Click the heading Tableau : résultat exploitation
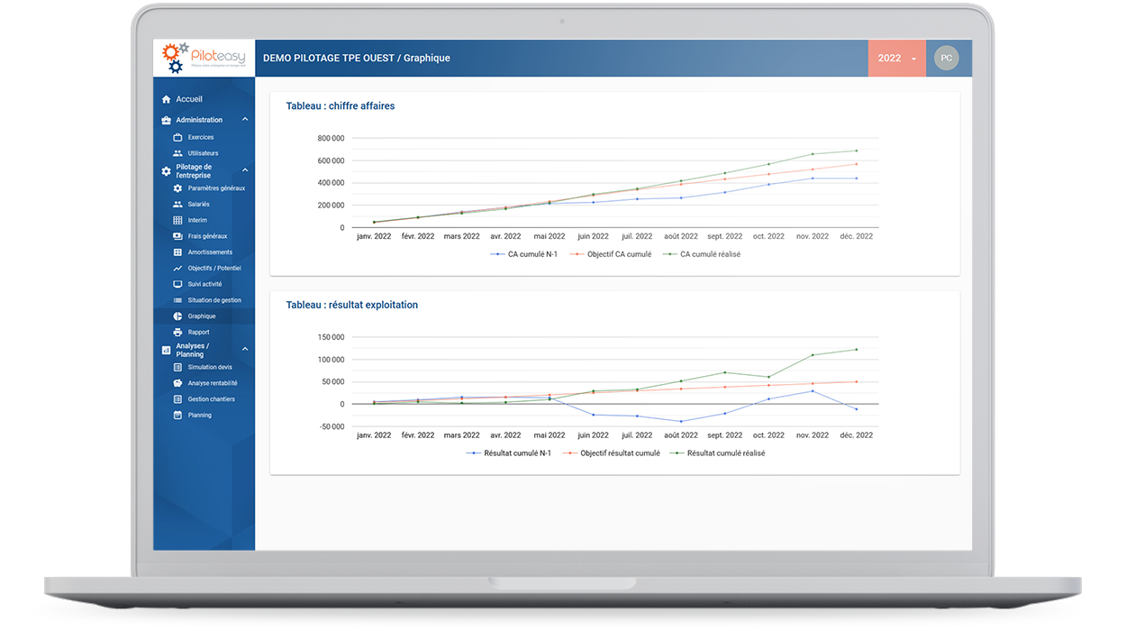1126x631 pixels. pos(352,306)
